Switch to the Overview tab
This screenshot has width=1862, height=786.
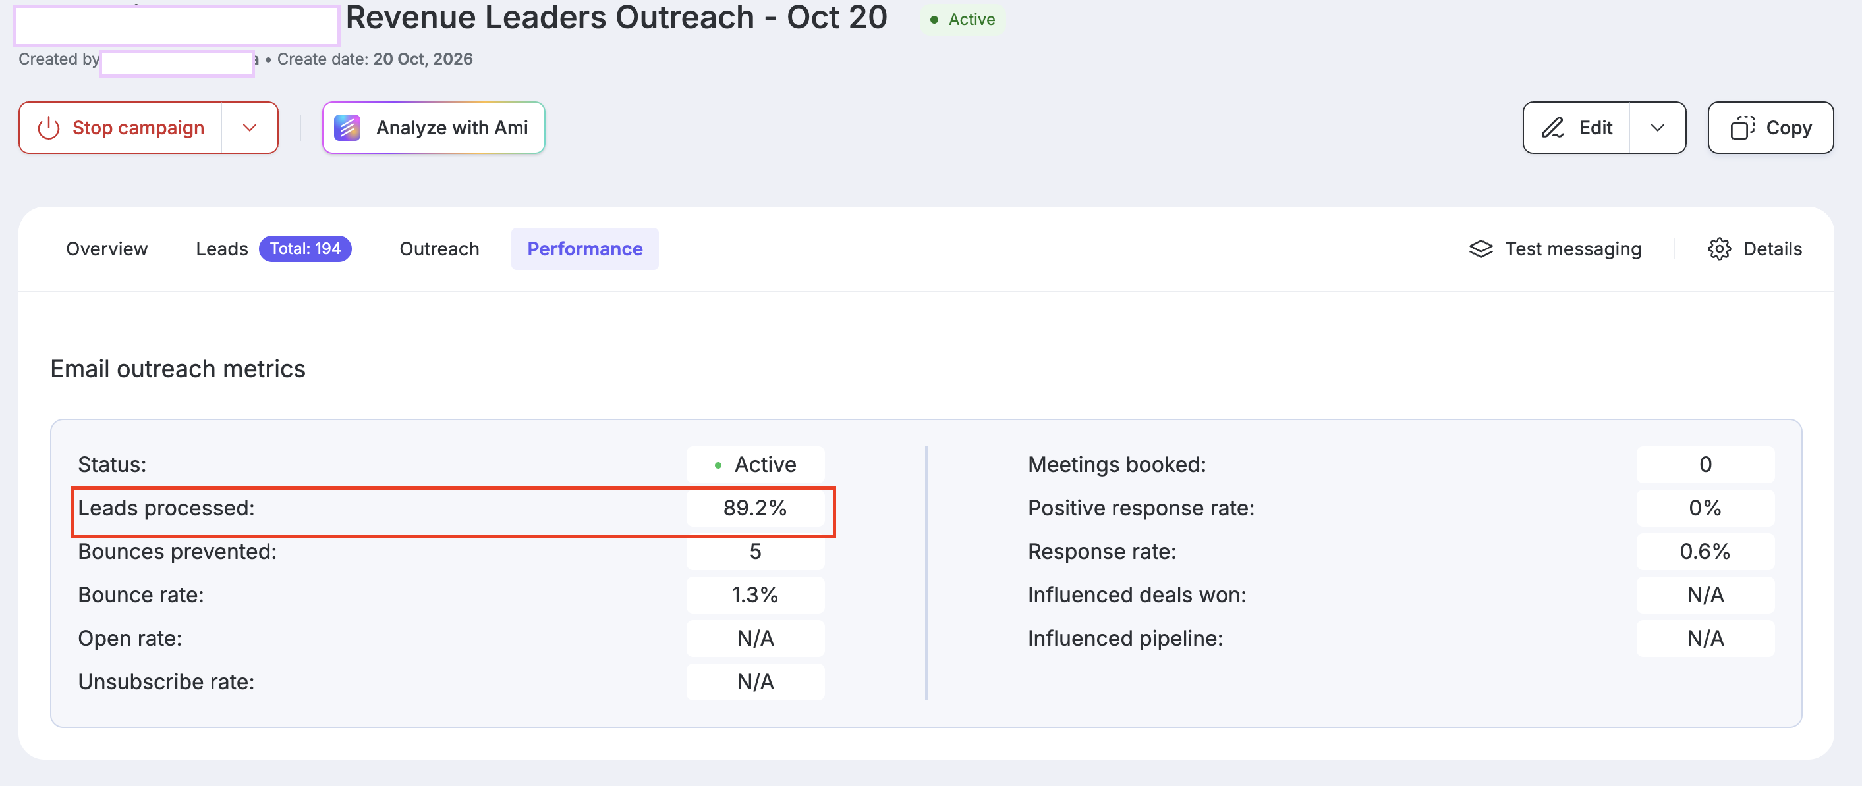[x=107, y=249]
